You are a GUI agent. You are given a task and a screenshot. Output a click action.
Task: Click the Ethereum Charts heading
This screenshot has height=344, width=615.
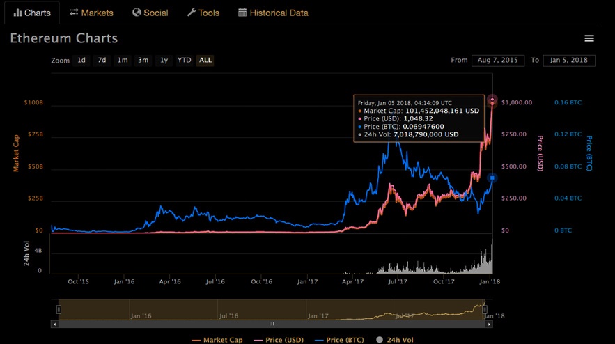pos(64,38)
